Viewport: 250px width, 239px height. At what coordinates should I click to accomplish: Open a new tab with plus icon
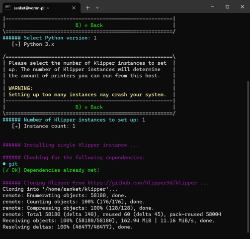click(87, 8)
